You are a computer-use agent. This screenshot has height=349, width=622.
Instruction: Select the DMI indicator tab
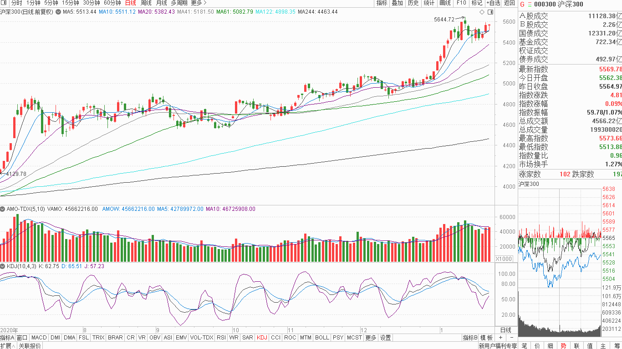click(55, 338)
